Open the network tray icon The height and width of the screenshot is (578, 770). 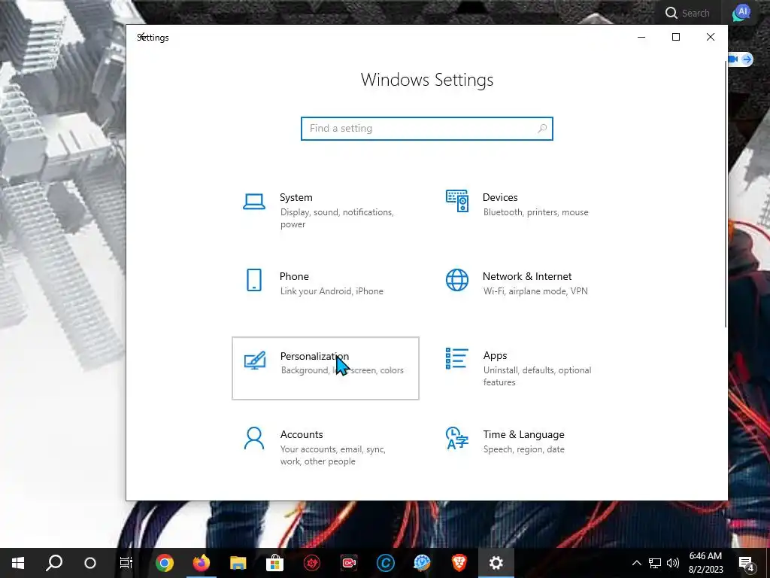[655, 563]
